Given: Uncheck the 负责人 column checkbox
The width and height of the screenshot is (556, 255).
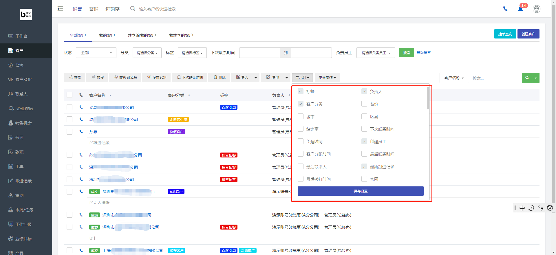Looking at the screenshot, I should click(x=364, y=91).
